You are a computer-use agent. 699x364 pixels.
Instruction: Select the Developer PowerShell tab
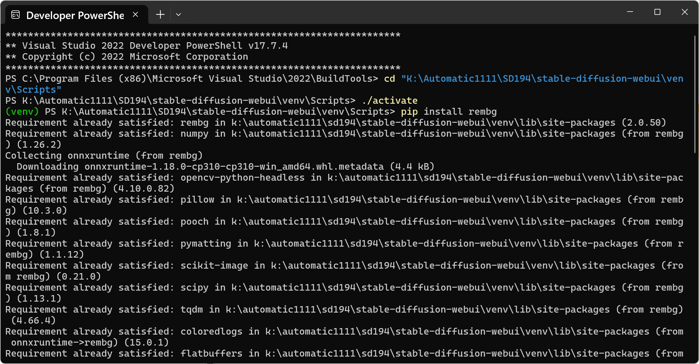tap(74, 15)
